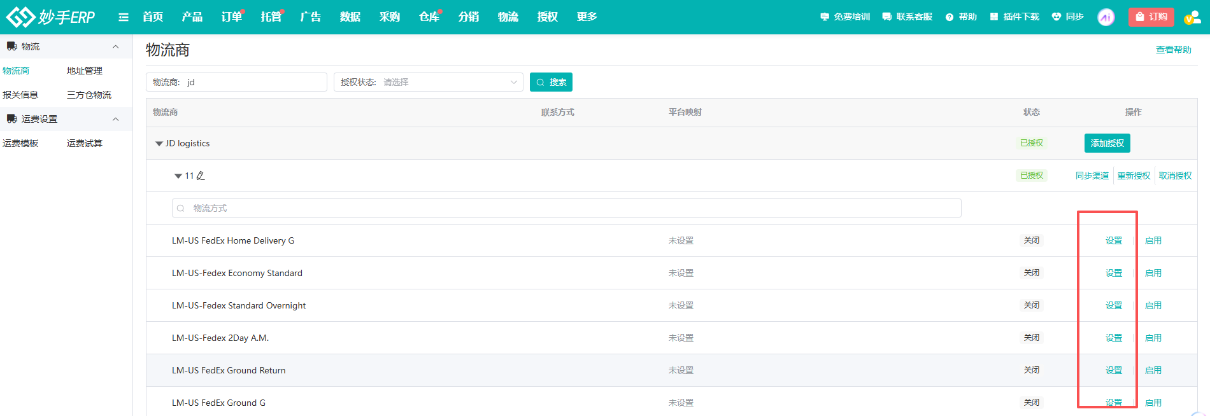Collapse the 11 account row

[178, 176]
